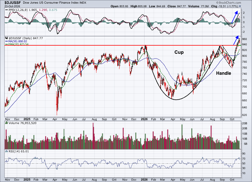The width and height of the screenshot is (252, 182).
Task: Click the 'Dow Jones US Consumer Finance Index INDX' title
Action: point(55,3)
